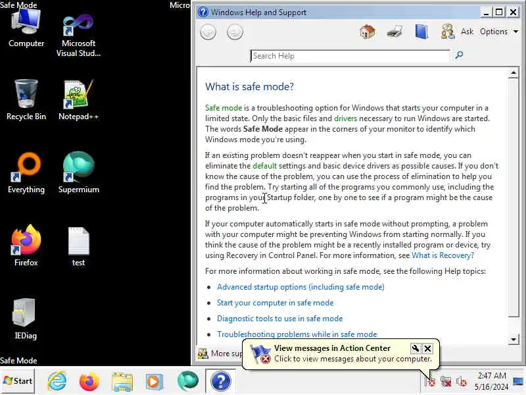Go forward using the Forward arrow button
The width and height of the screenshot is (526, 395).
click(235, 32)
